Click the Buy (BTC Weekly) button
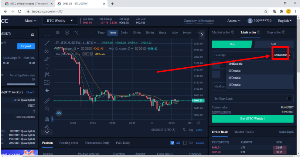This screenshot has height=157, width=300. [253, 118]
